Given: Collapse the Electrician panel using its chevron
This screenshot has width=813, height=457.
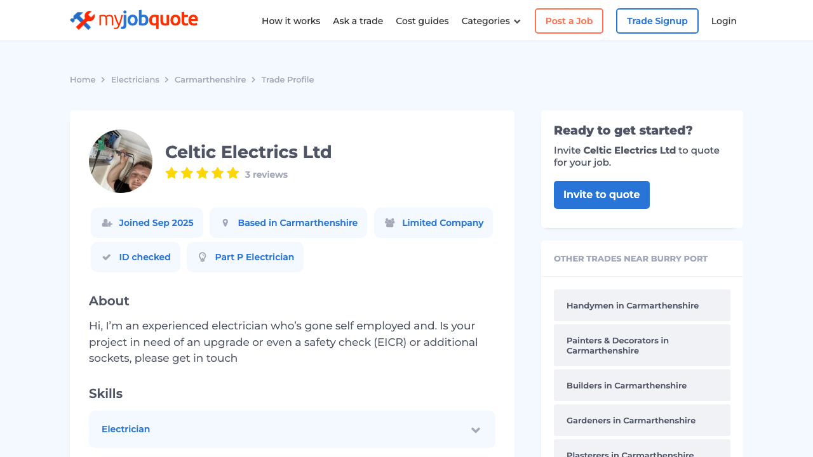Looking at the screenshot, I should click(x=475, y=429).
